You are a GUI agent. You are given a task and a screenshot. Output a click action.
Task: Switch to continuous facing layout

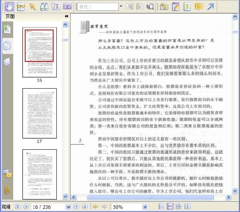pyautogui.click(x=179, y=206)
